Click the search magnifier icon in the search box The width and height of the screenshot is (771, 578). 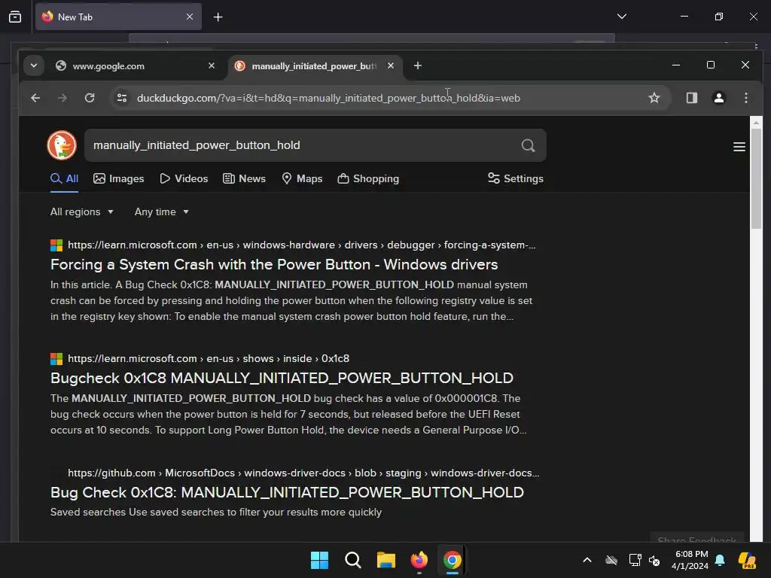click(x=528, y=145)
